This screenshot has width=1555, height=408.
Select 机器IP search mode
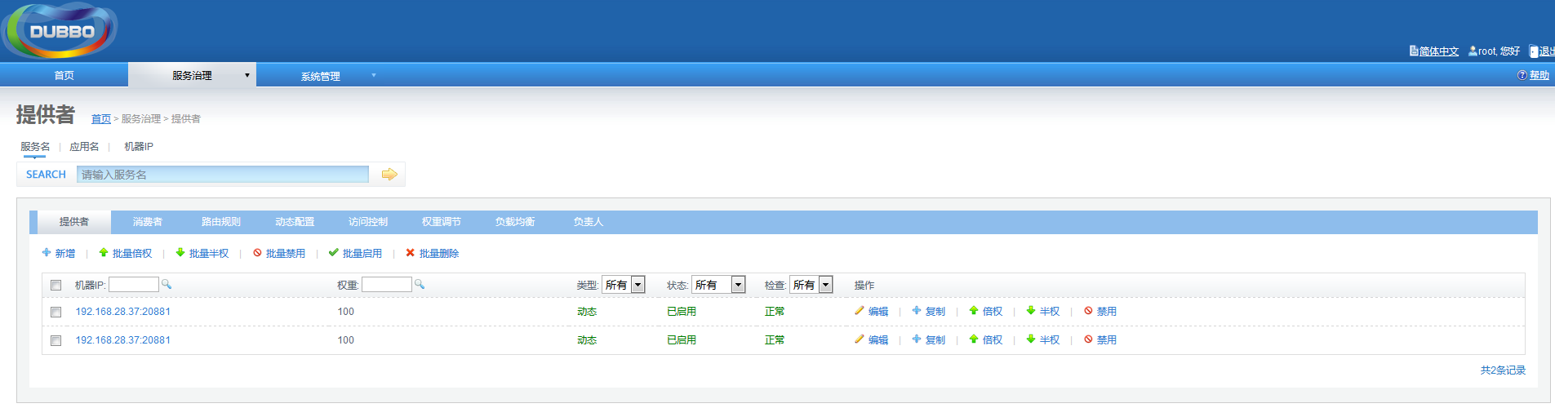click(139, 147)
